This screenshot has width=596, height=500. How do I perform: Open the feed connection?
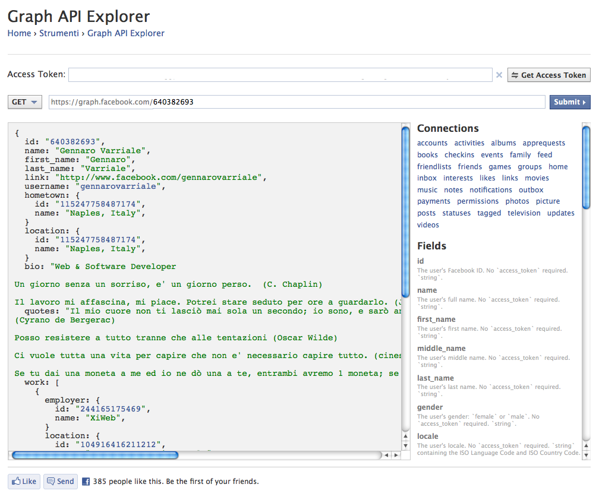(x=545, y=155)
